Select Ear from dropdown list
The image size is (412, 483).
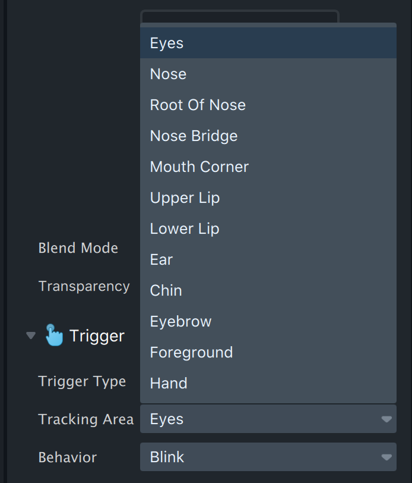click(x=268, y=259)
